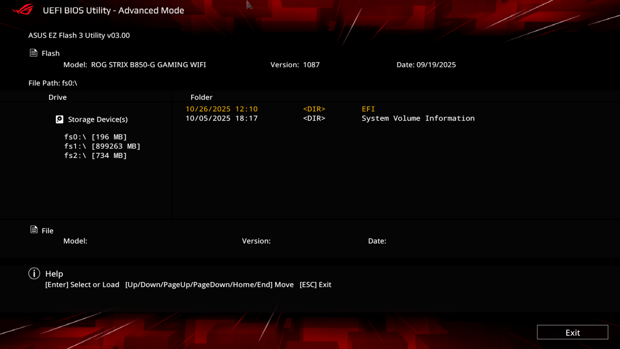This screenshot has height=349, width=620.
Task: Click the UEFI BIOS Utility - Advanced Mode title
Action: coord(113,10)
